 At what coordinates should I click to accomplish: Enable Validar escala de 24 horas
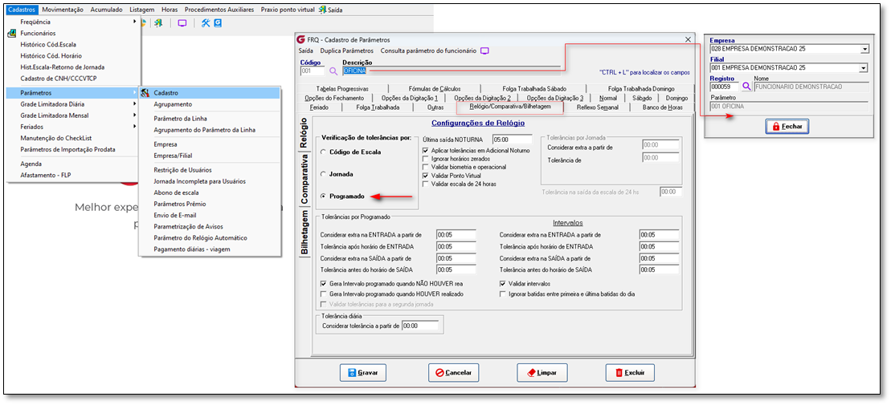click(426, 184)
